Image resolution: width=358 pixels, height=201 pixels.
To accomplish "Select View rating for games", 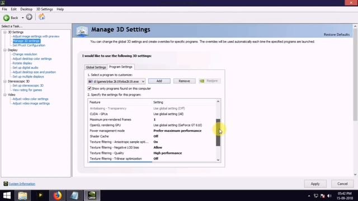I will [27, 90].
